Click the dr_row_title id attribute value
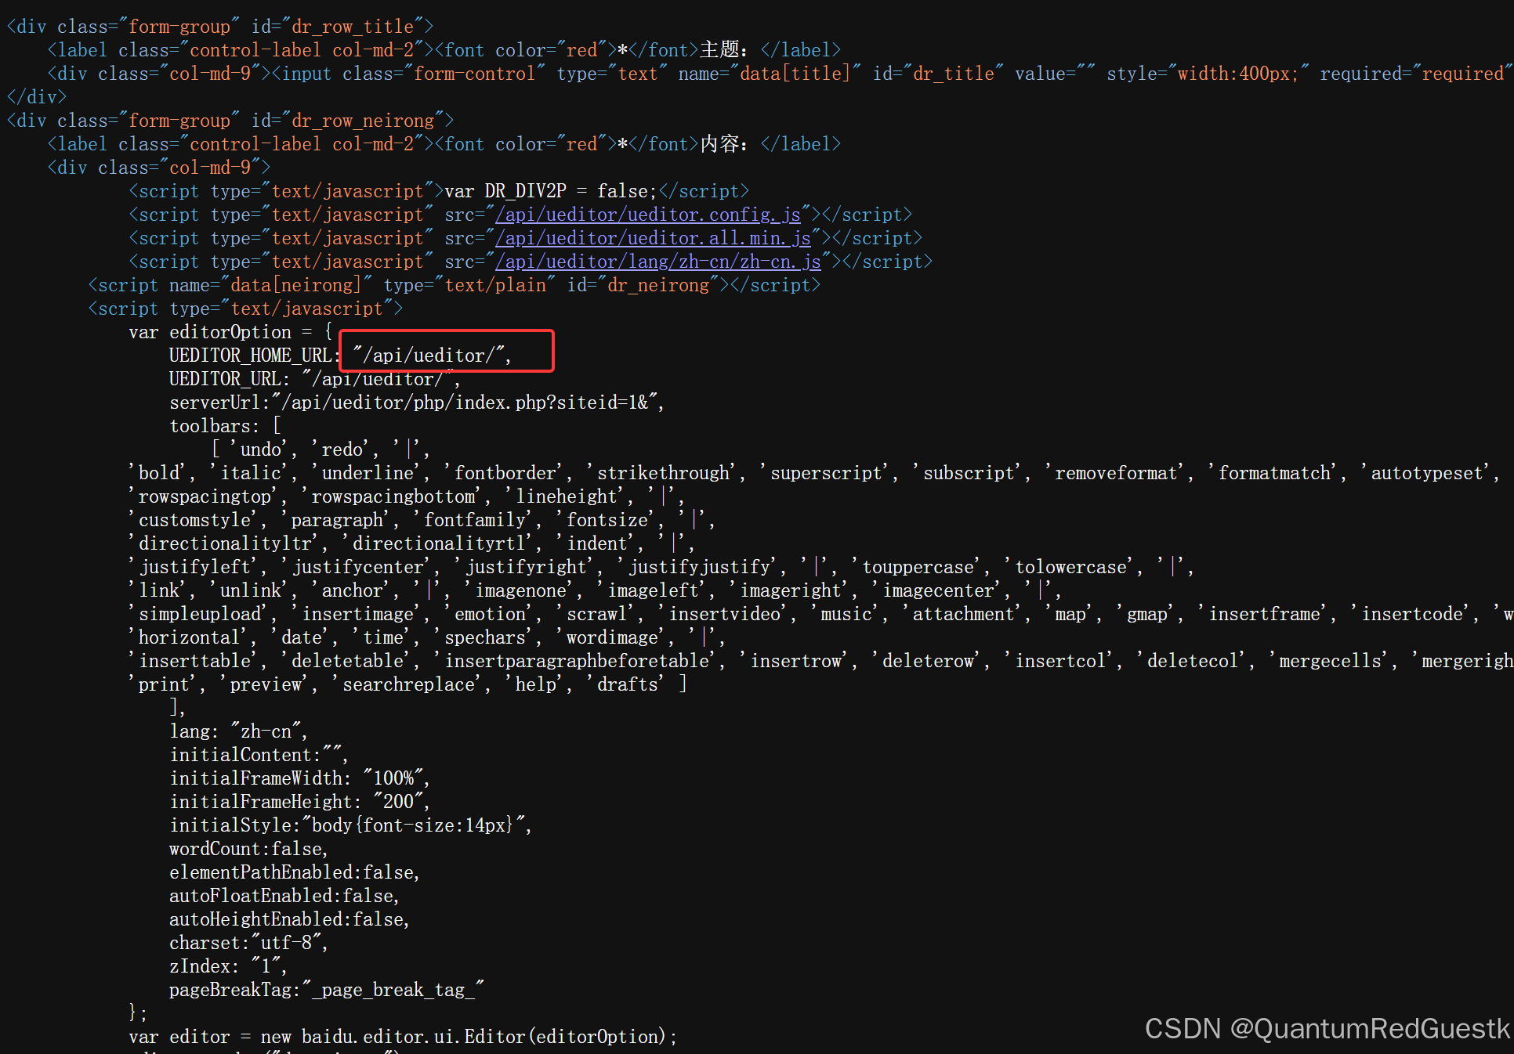1514x1054 pixels. [x=352, y=27]
